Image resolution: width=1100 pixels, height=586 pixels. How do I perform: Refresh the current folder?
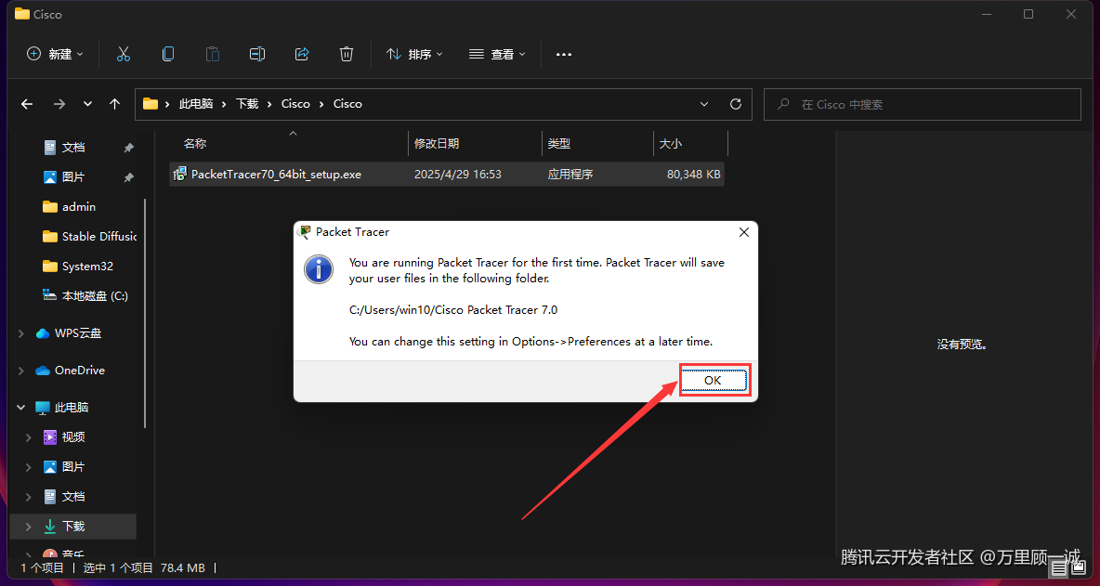735,104
